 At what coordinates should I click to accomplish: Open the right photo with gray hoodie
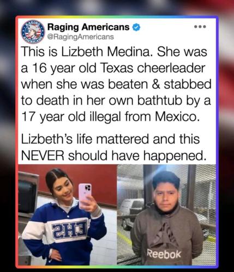pos(166,215)
